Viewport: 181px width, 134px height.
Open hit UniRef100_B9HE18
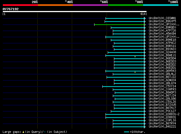pyautogui.click(x=162, y=40)
